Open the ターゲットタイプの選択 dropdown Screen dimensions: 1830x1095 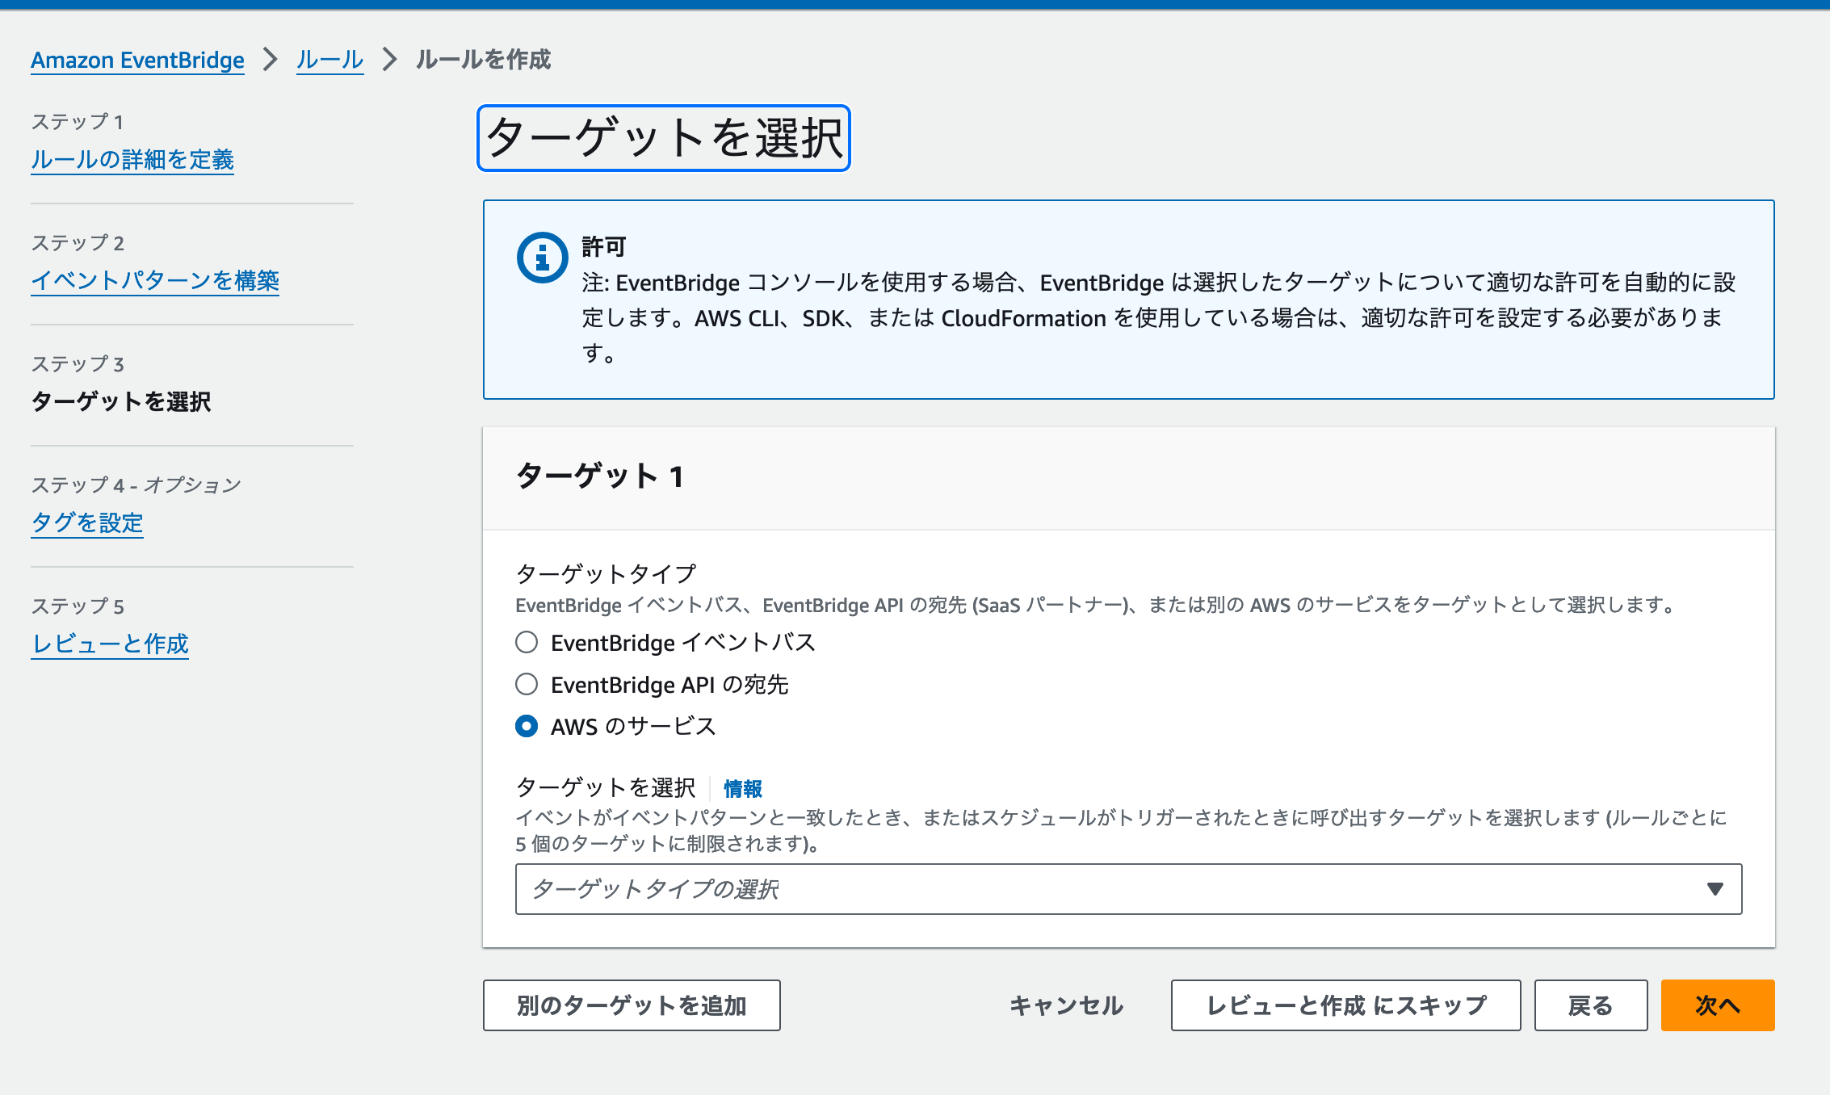coord(1128,889)
